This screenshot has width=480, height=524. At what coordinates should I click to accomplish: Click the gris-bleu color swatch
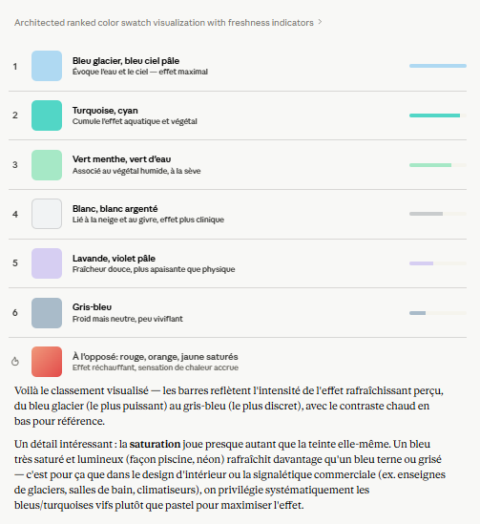pyautogui.click(x=47, y=313)
